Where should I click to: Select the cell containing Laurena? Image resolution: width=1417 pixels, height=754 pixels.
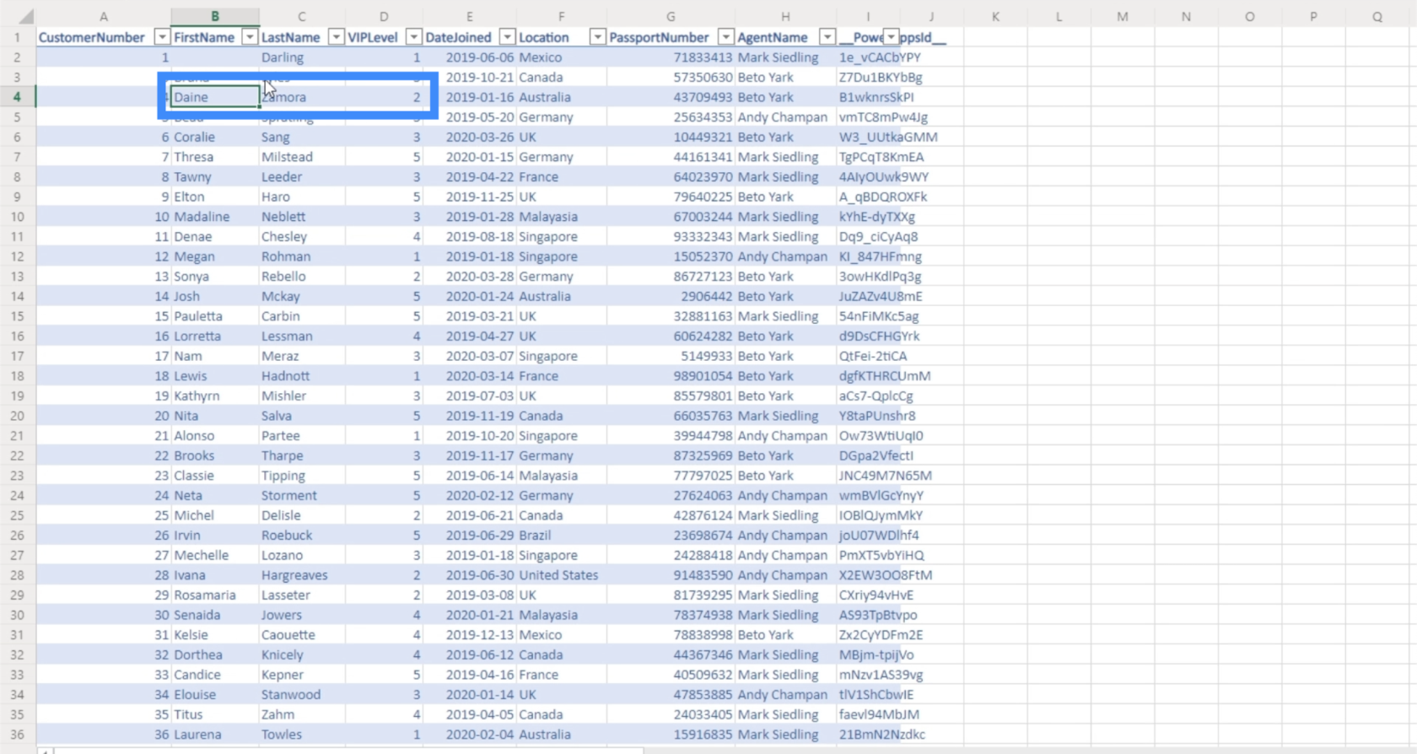pyautogui.click(x=215, y=735)
